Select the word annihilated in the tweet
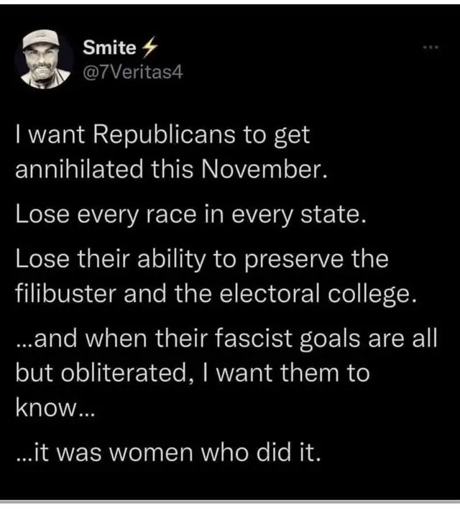Image resolution: width=460 pixels, height=509 pixels. (79, 169)
